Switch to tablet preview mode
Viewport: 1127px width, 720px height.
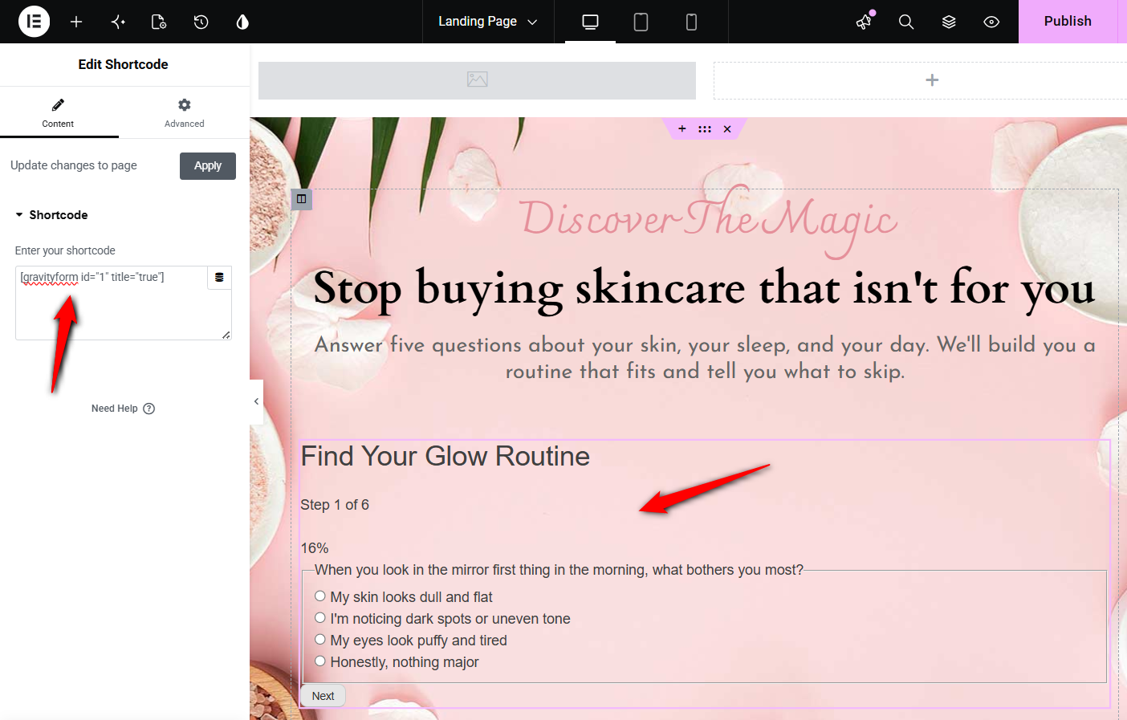(641, 22)
